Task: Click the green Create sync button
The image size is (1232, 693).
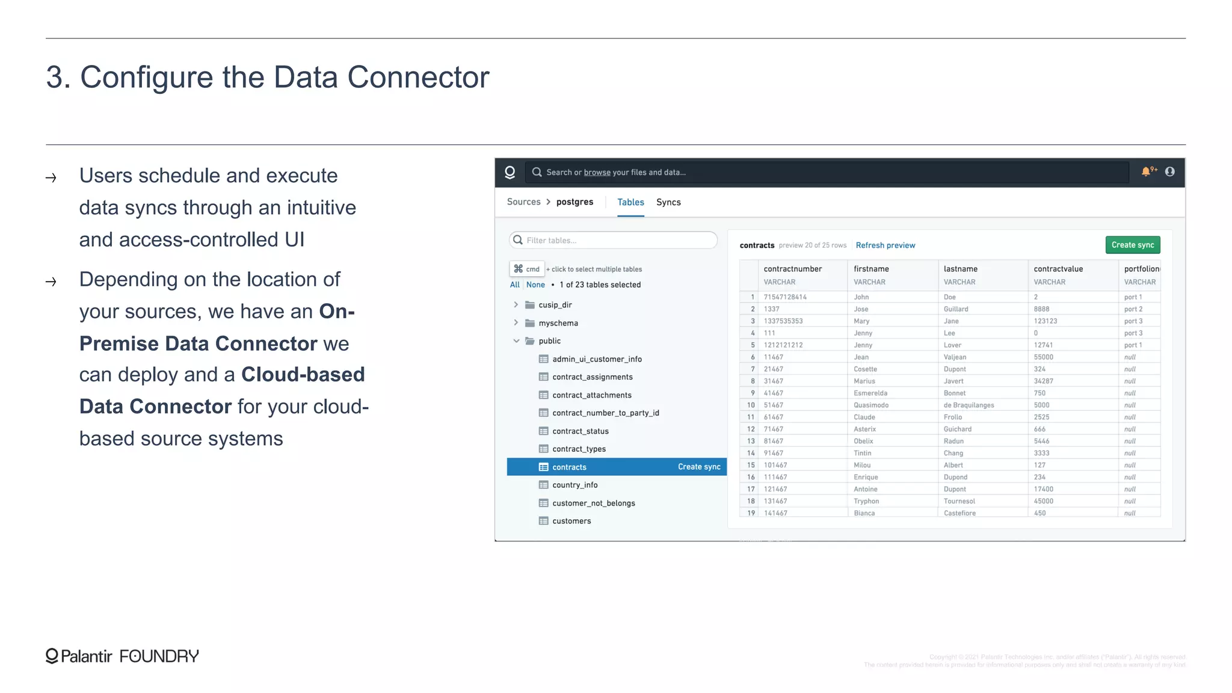Action: click(1133, 245)
